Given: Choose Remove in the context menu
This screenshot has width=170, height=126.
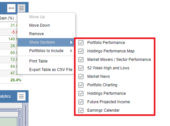Looking at the screenshot, I should click(36, 34).
